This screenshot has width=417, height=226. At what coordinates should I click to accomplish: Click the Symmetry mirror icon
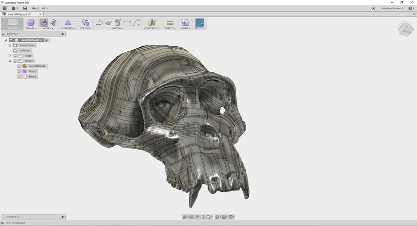click(68, 23)
